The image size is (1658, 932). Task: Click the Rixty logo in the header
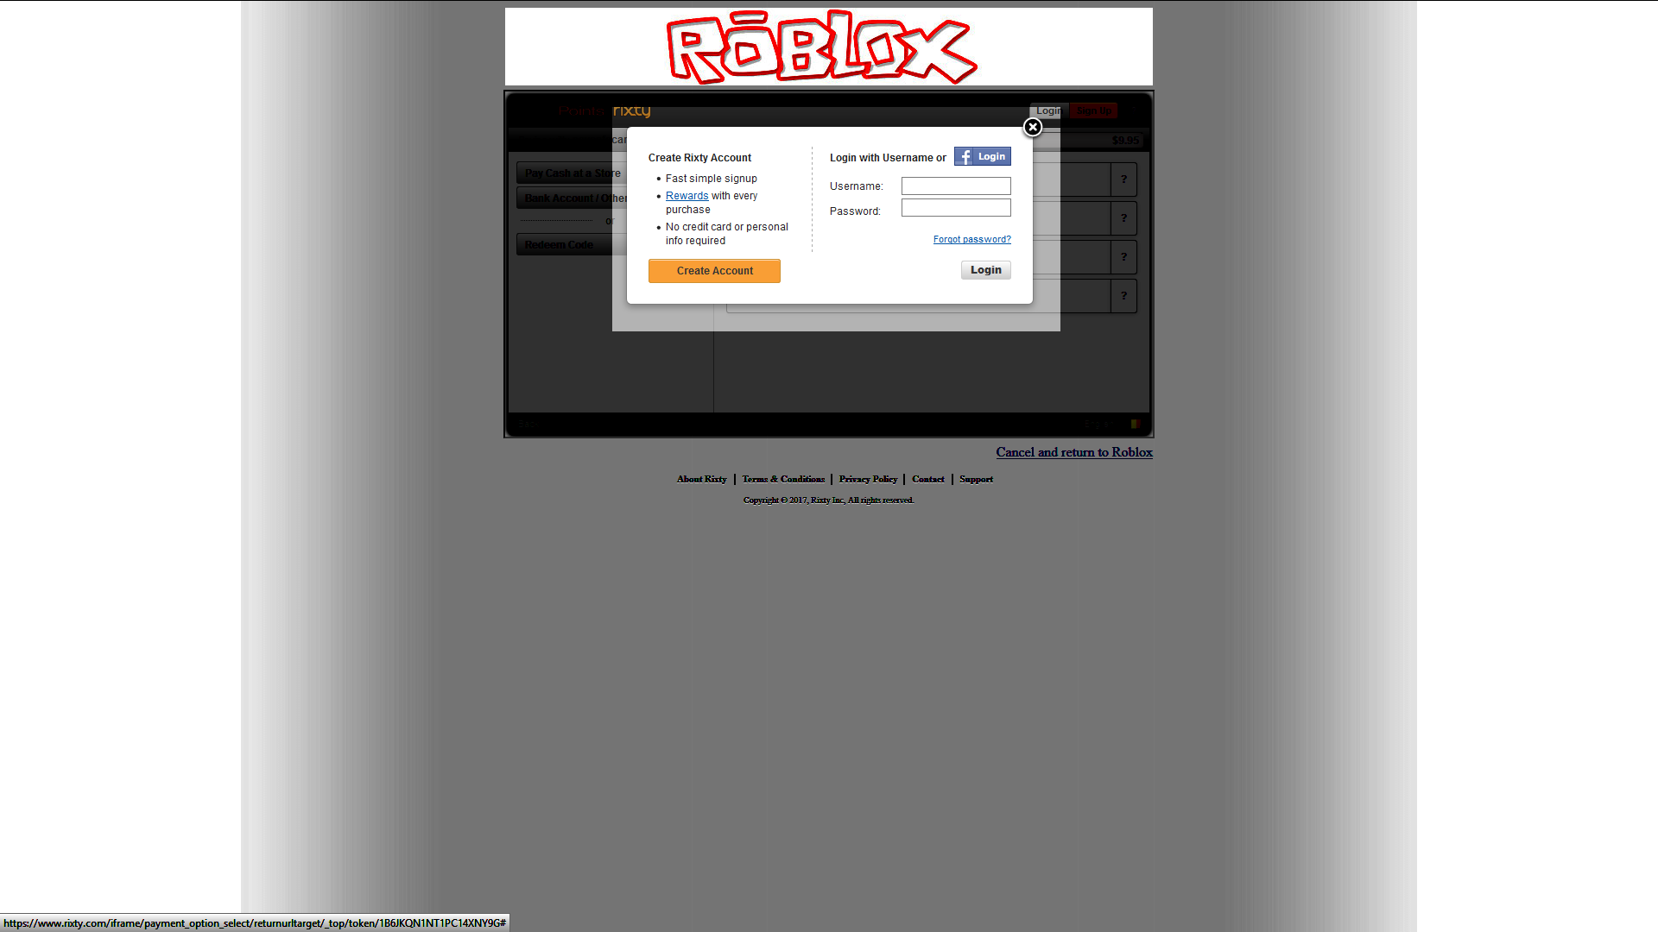(x=632, y=110)
